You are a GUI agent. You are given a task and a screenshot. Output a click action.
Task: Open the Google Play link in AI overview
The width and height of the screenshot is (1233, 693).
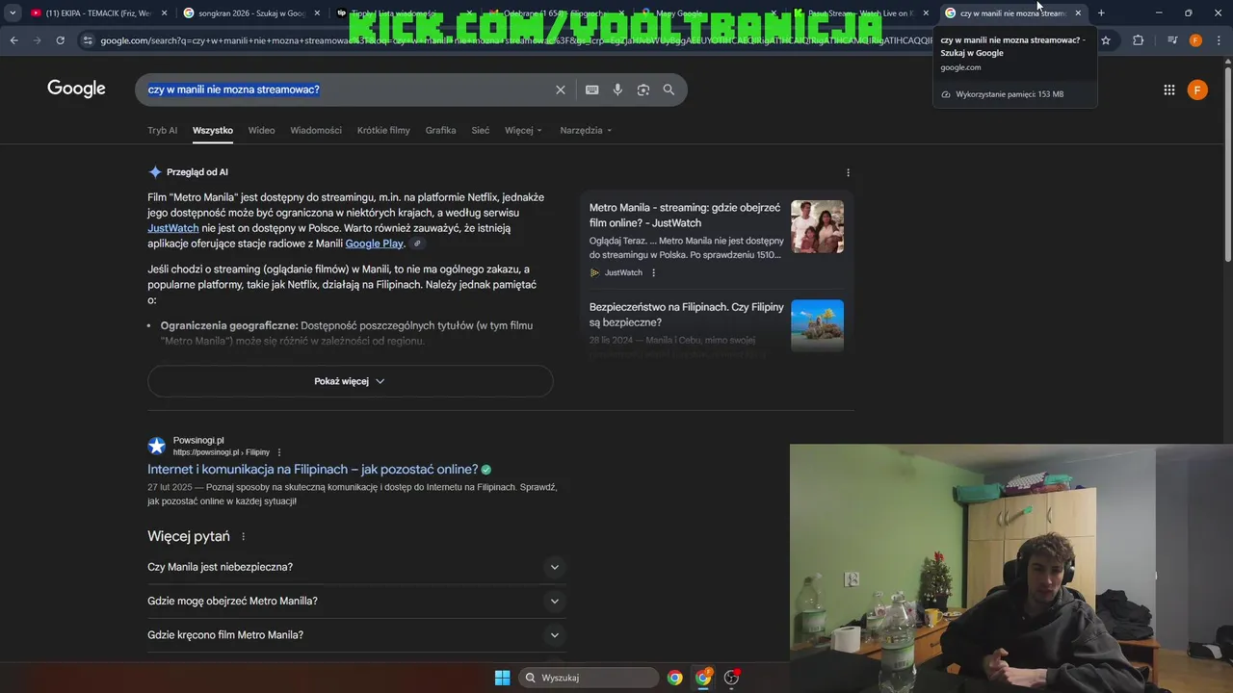pos(374,244)
